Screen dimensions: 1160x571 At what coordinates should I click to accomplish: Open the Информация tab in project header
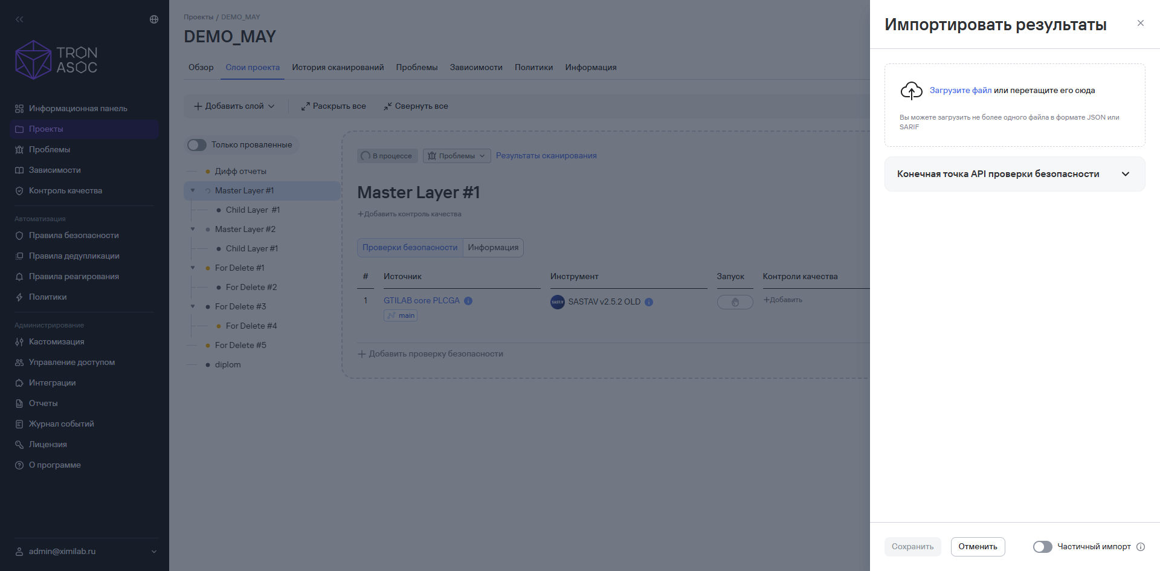[x=591, y=67]
